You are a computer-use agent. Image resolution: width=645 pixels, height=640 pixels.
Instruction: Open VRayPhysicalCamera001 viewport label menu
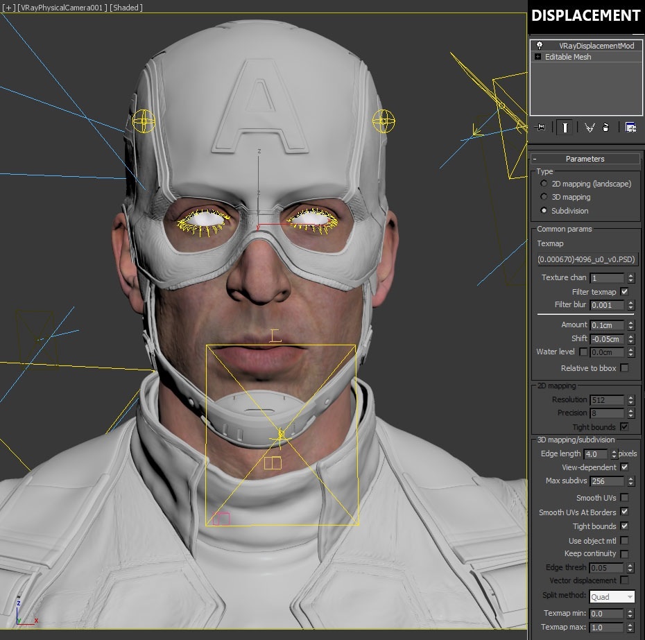click(62, 8)
